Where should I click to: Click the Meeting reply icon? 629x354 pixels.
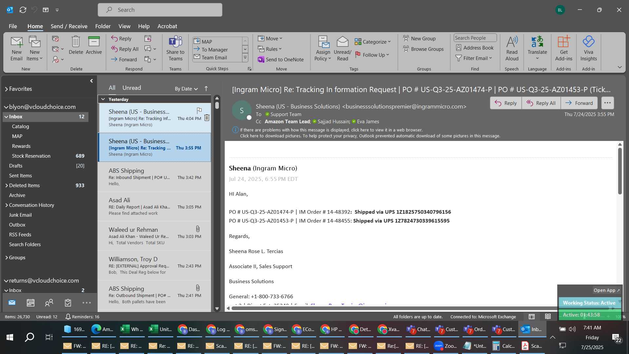148,39
